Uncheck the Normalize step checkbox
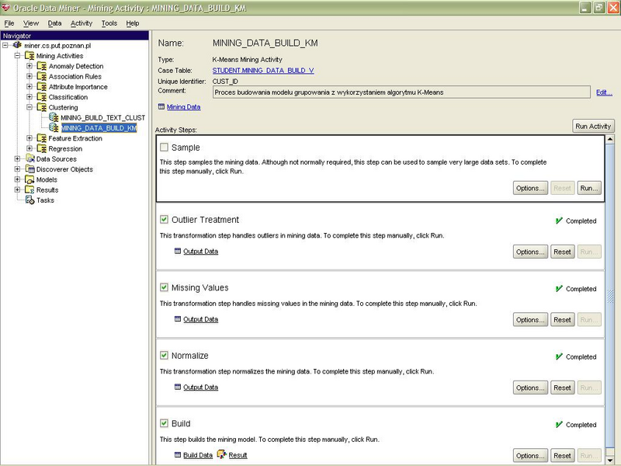Viewport: 621px width, 466px height. pos(164,355)
